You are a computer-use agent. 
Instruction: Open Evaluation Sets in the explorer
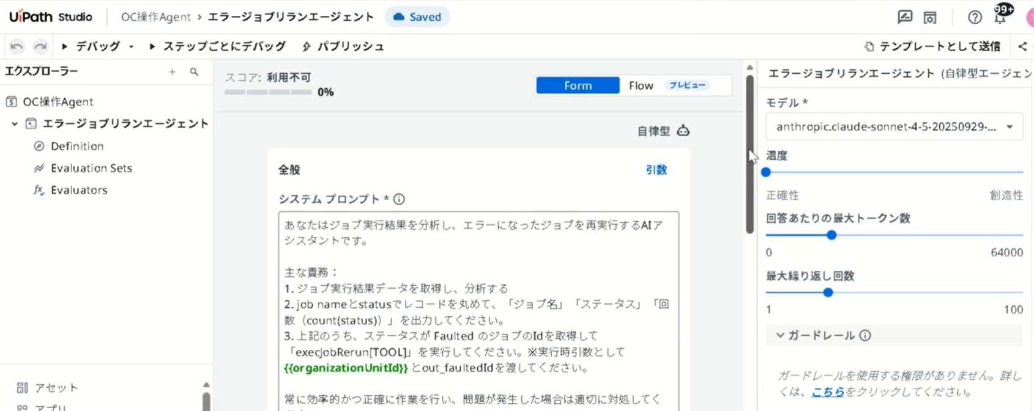[91, 168]
